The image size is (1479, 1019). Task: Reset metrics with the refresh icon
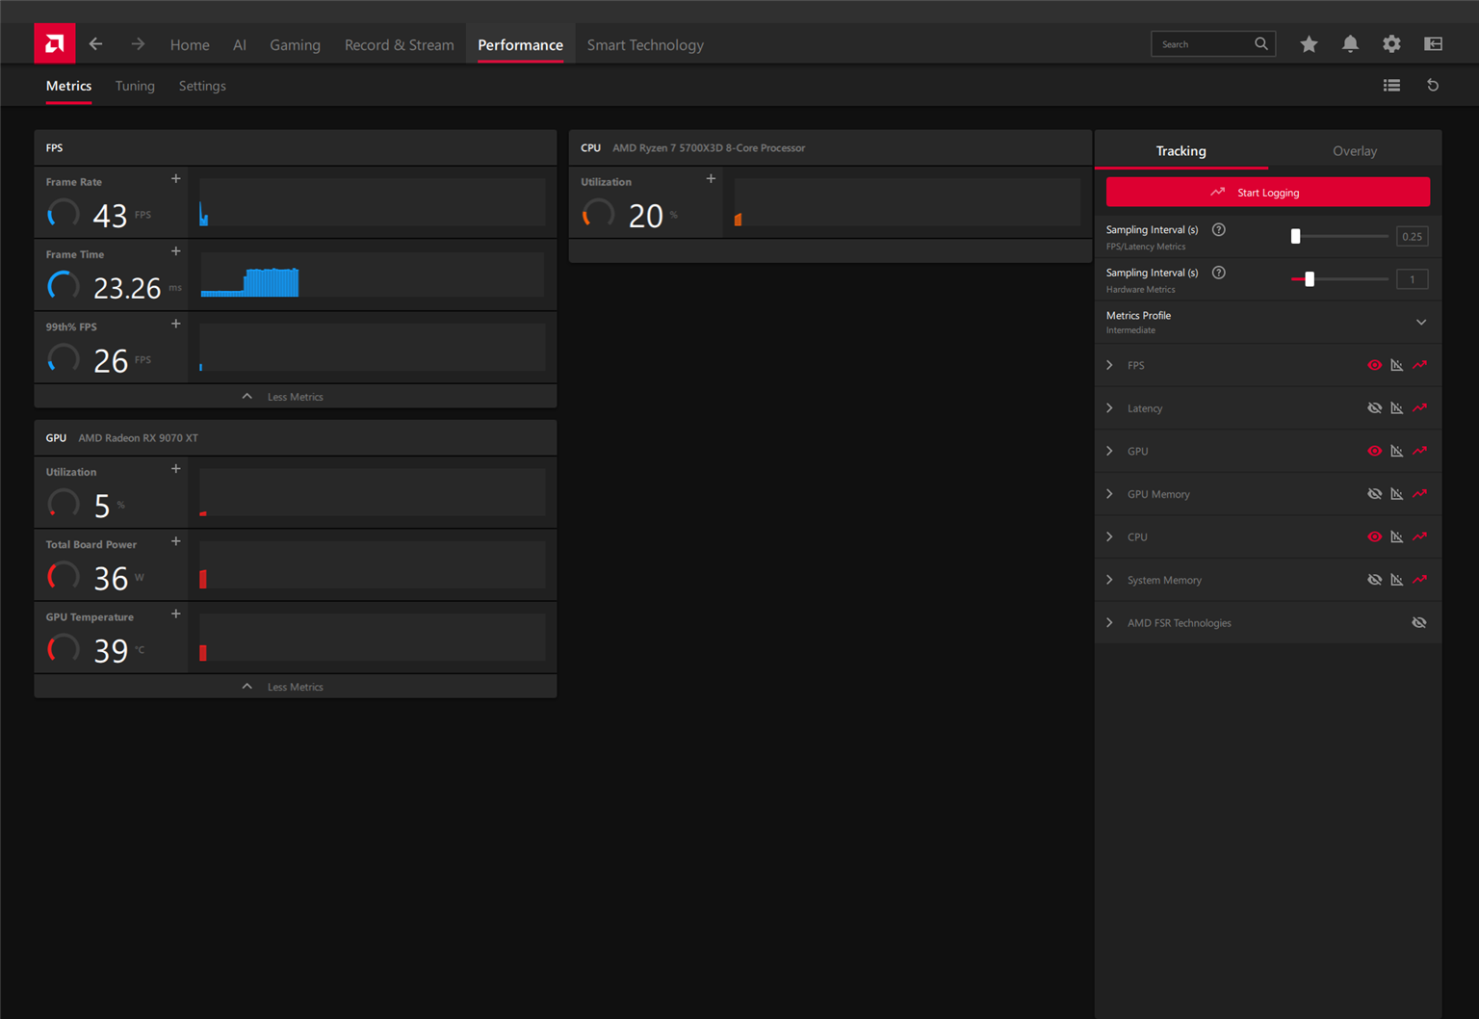pos(1433,86)
